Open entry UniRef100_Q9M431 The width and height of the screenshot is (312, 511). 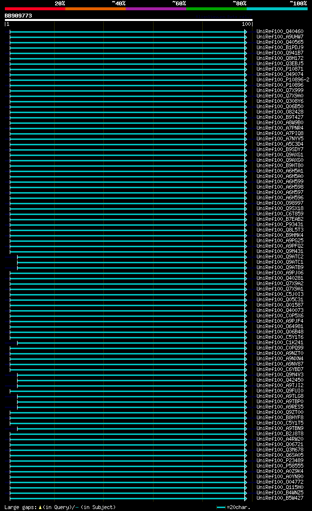click(x=280, y=252)
